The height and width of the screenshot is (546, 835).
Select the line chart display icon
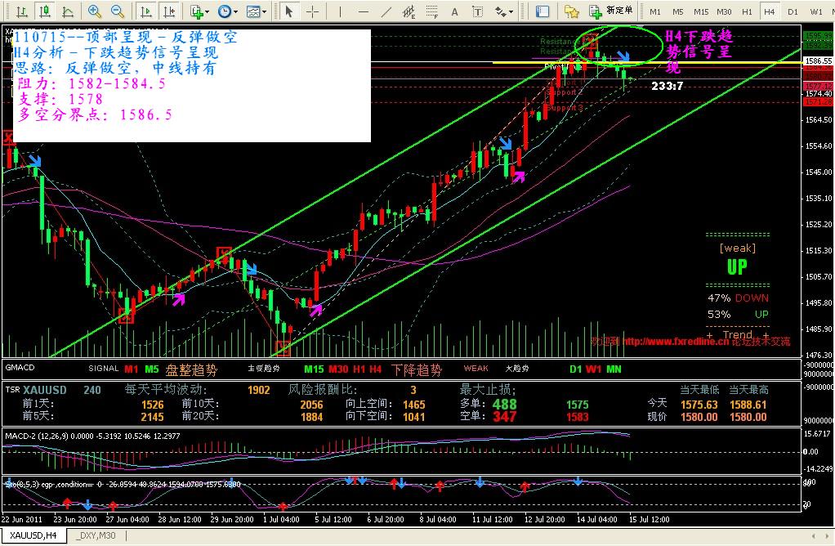coord(68,11)
